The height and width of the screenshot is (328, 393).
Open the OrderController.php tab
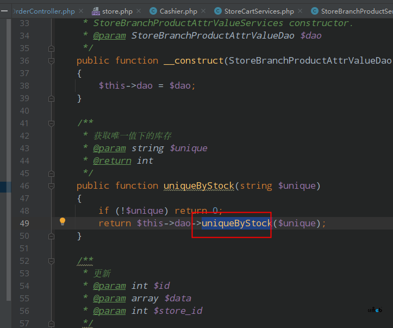tap(43, 11)
